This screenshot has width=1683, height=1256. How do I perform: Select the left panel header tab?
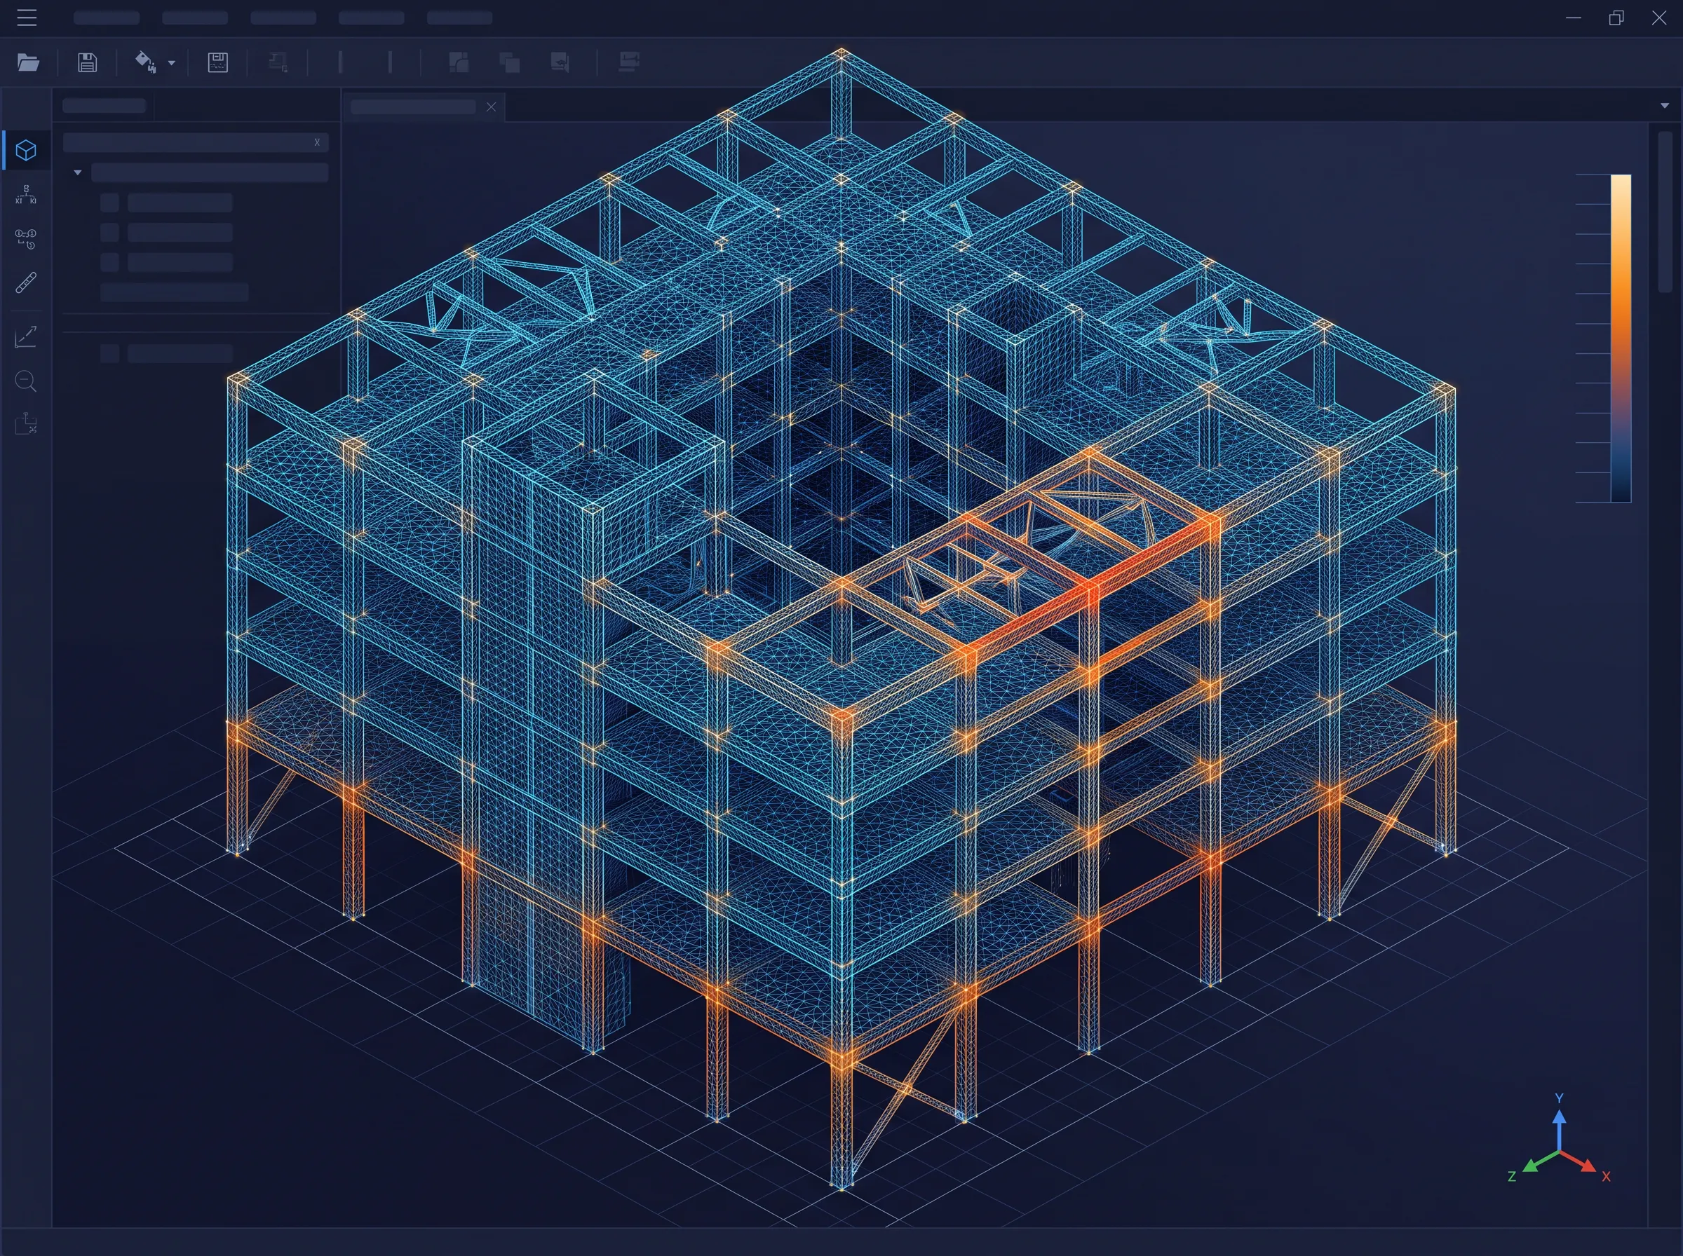pos(104,106)
